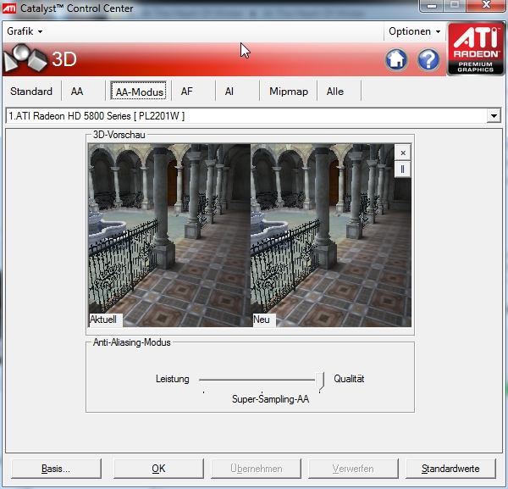The height and width of the screenshot is (489, 508).
Task: Close the 3D preview with x button
Action: pos(403,153)
